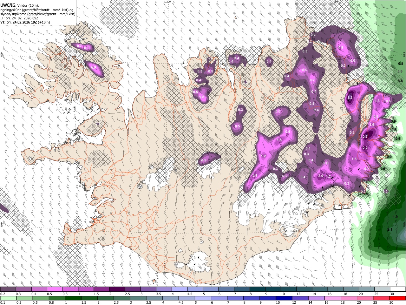Pick the bottom scale swatch between 1 and 1.5
This screenshot has height=305, width=406.
73,298
